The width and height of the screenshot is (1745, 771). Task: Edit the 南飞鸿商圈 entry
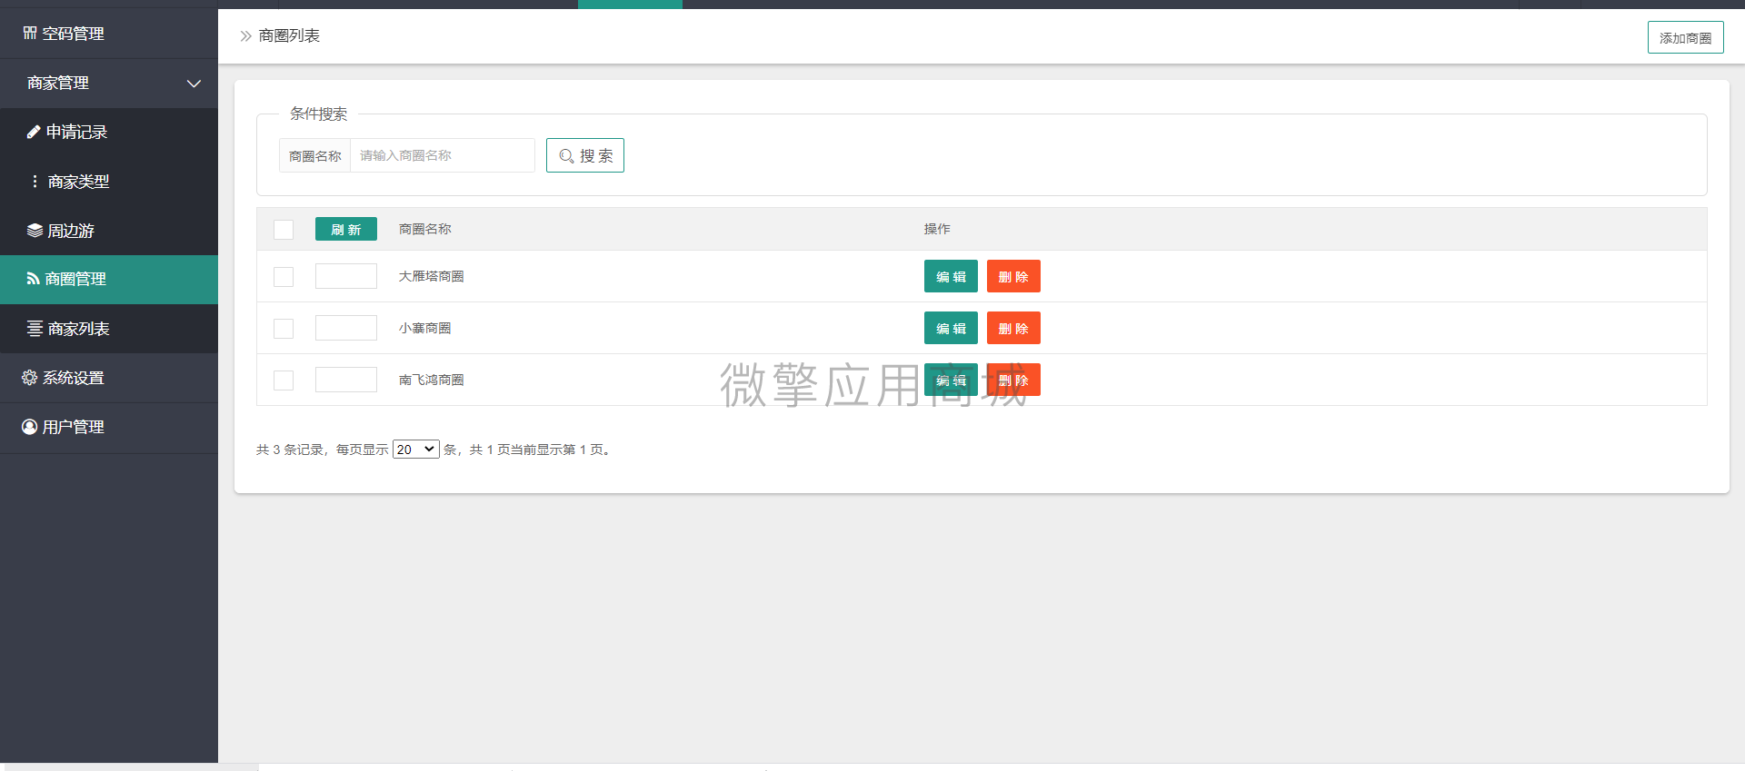click(x=951, y=380)
